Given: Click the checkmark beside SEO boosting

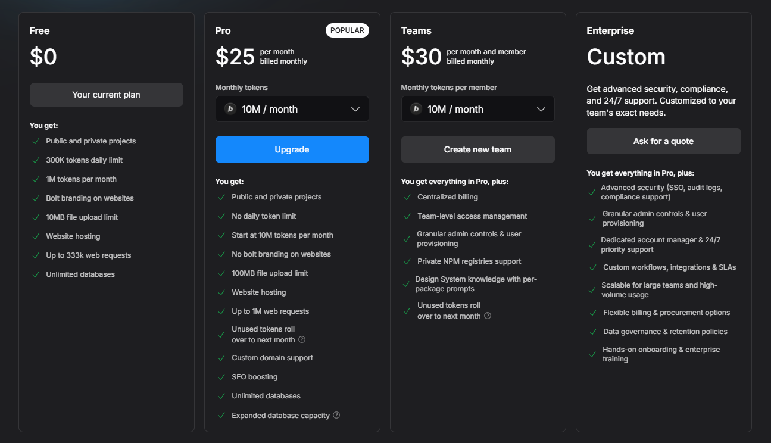Looking at the screenshot, I should (221, 377).
